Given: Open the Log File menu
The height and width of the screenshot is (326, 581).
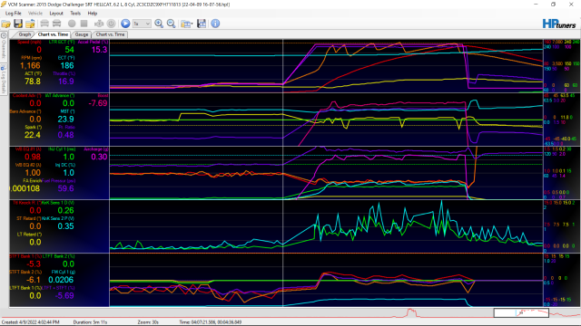Looking at the screenshot, I should [14, 14].
